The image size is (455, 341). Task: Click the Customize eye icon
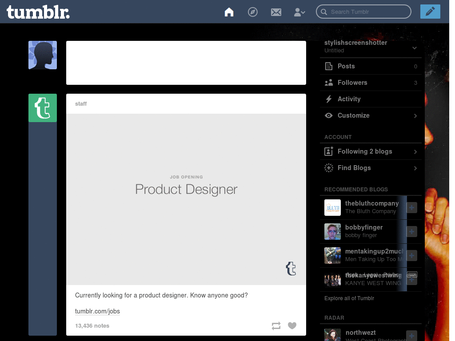(x=328, y=115)
